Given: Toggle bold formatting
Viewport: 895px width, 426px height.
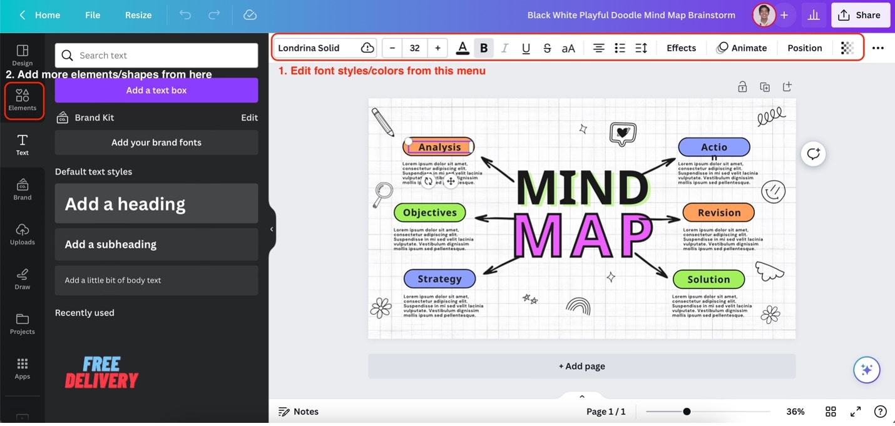Looking at the screenshot, I should coord(484,48).
